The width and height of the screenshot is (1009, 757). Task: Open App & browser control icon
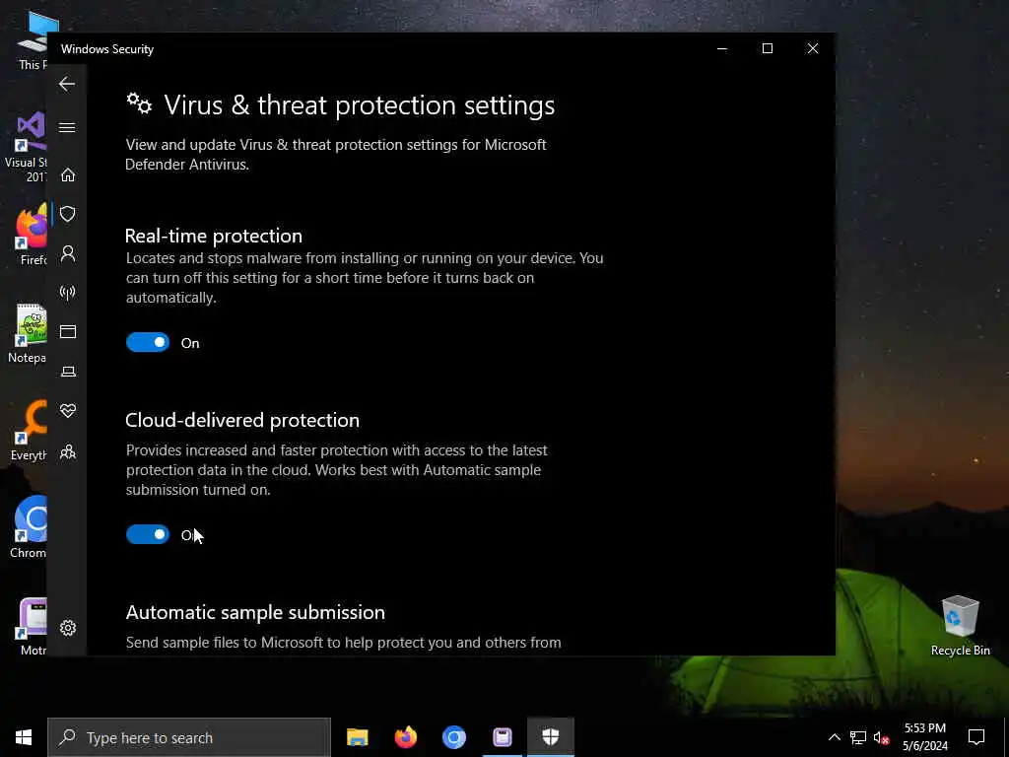pos(68,331)
